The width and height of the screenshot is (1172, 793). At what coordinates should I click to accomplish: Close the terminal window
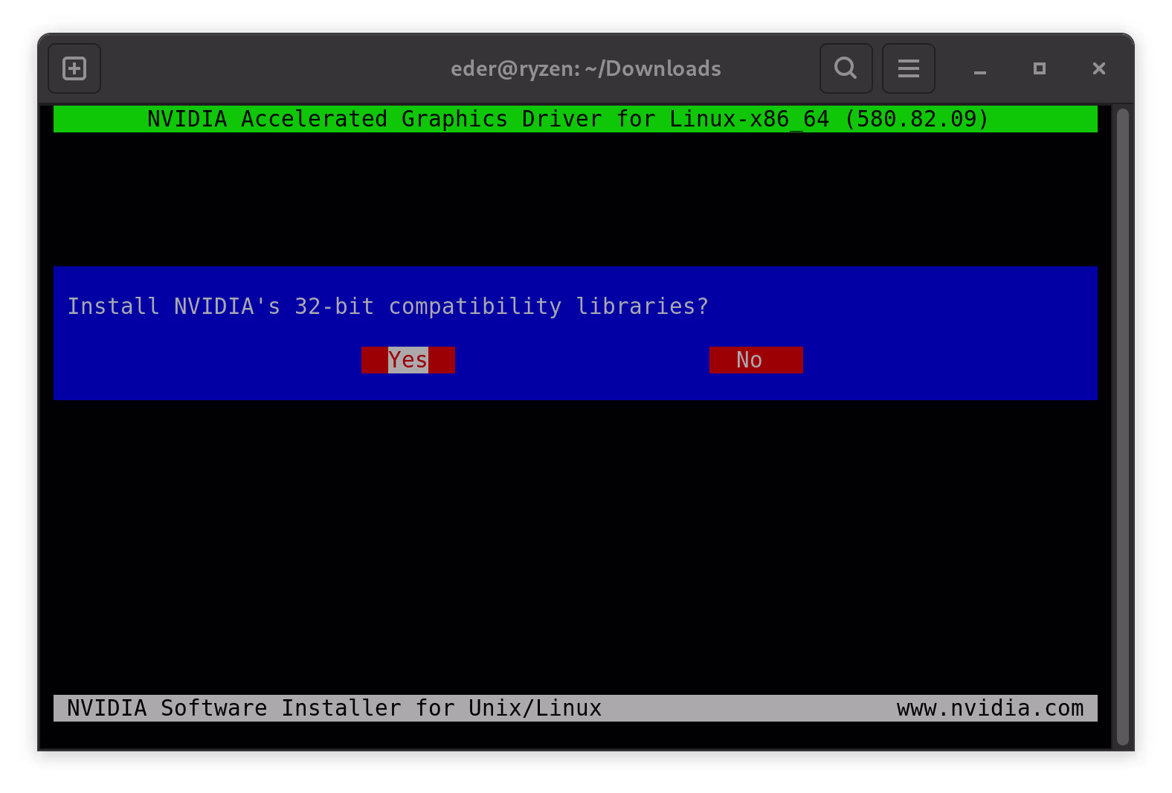(1099, 68)
